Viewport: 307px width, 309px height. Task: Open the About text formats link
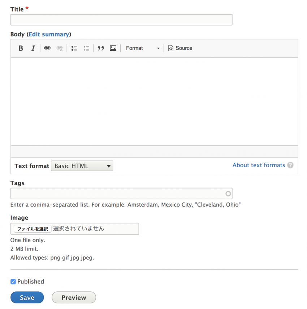[x=259, y=165]
